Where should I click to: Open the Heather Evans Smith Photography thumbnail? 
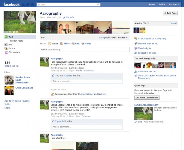pos(9,80)
